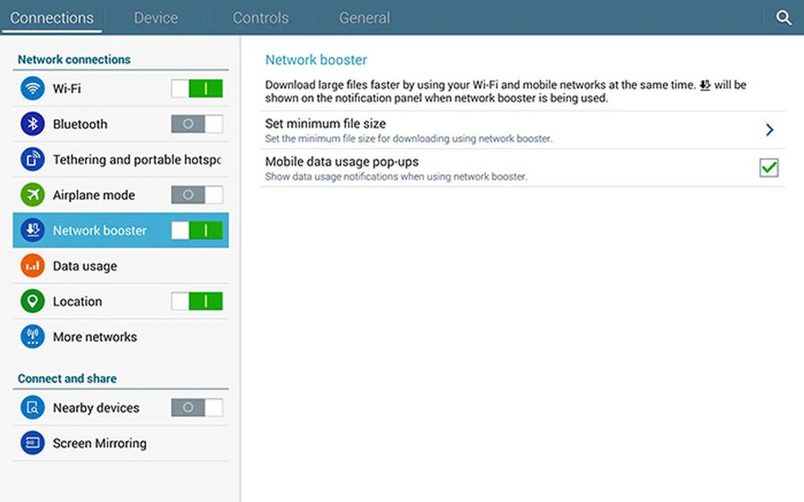Click the Bluetooth icon
The width and height of the screenshot is (804, 502).
tap(32, 124)
